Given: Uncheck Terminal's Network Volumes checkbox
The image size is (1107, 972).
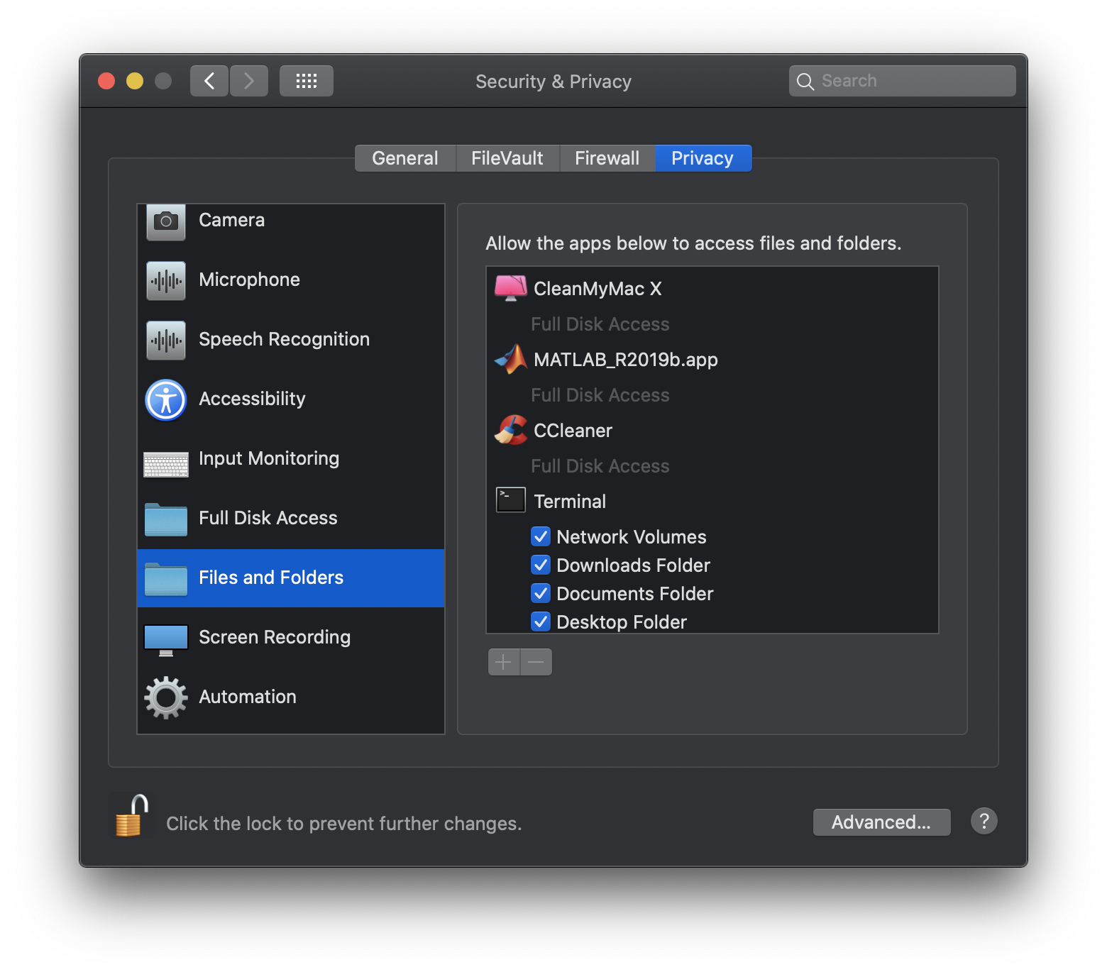Looking at the screenshot, I should tap(541, 536).
